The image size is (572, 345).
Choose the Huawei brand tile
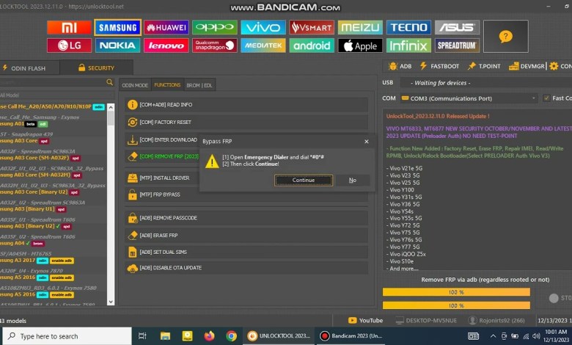(166, 28)
